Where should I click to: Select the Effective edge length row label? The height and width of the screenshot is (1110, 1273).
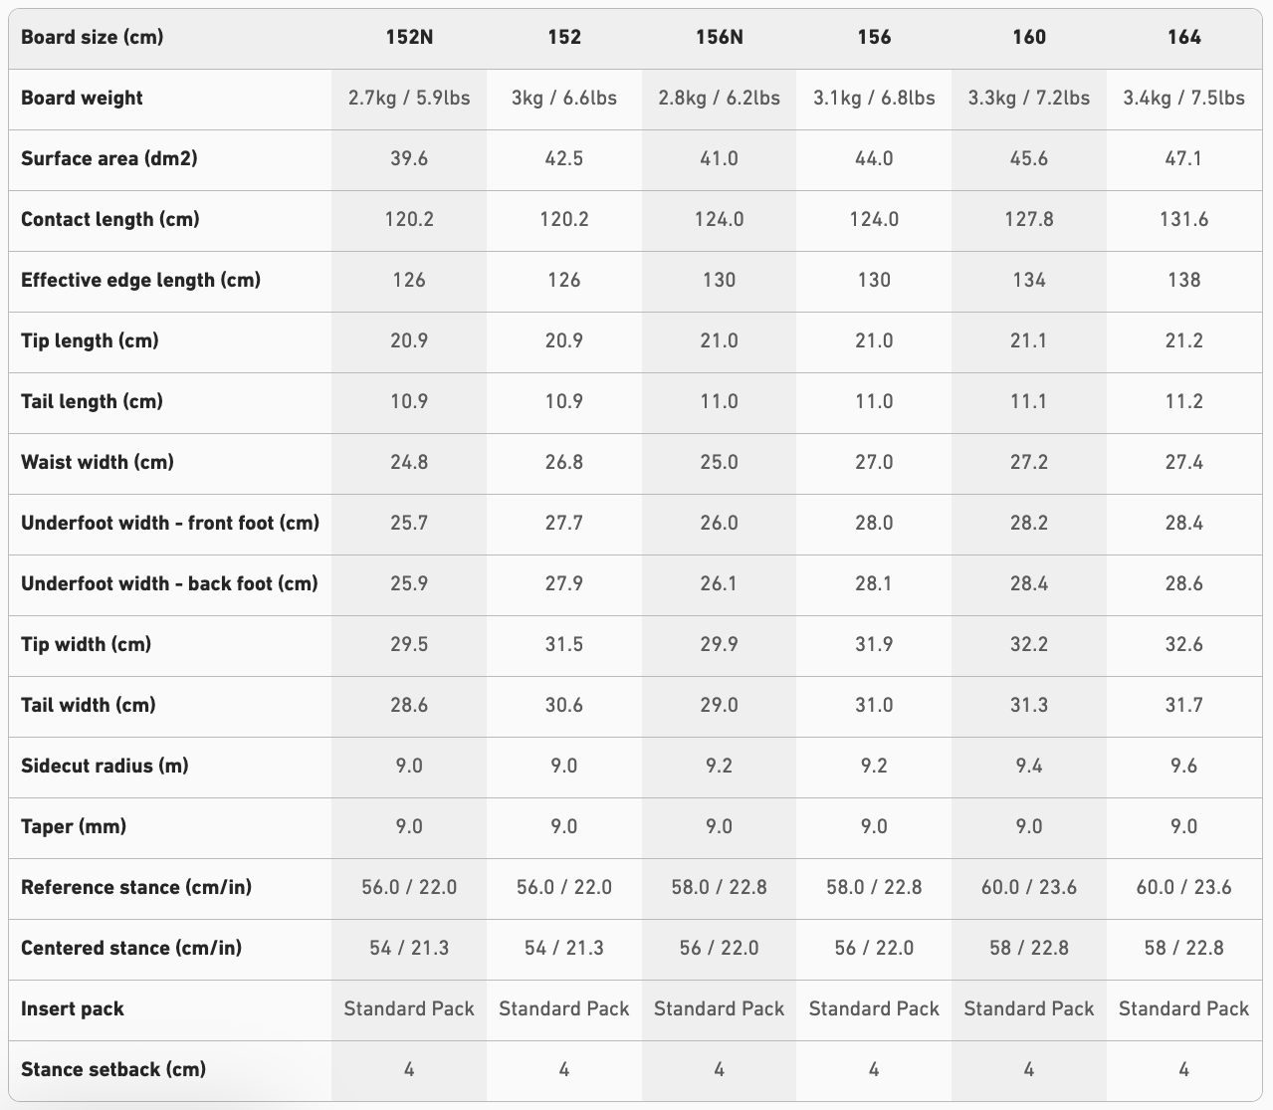pos(140,280)
